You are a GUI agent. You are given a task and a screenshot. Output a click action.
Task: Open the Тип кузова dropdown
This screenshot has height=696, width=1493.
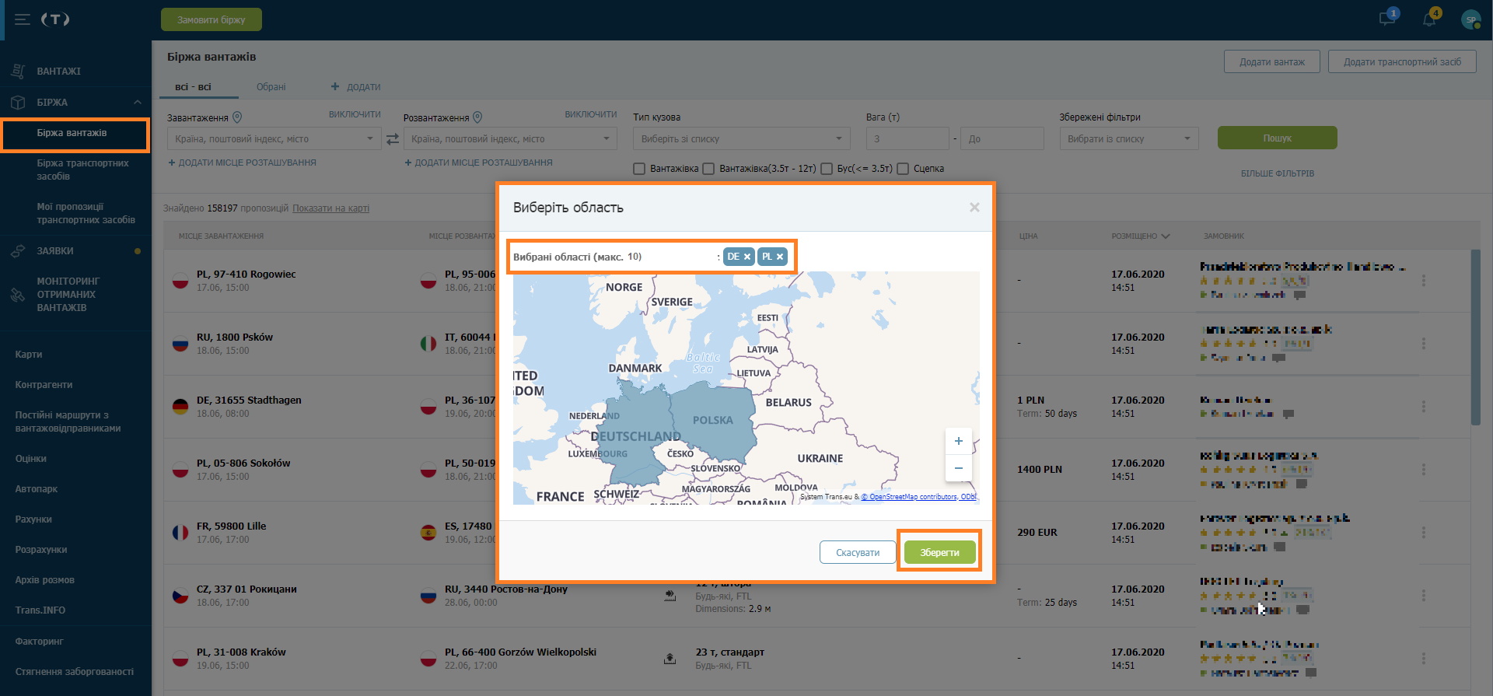(742, 138)
